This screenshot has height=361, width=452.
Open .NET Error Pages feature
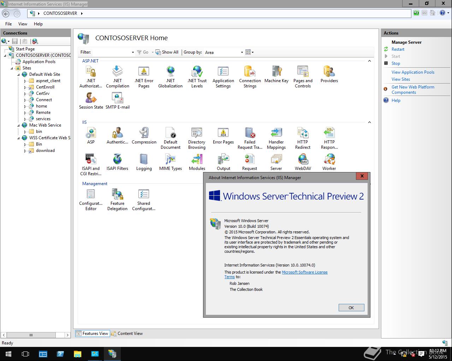pos(144,77)
